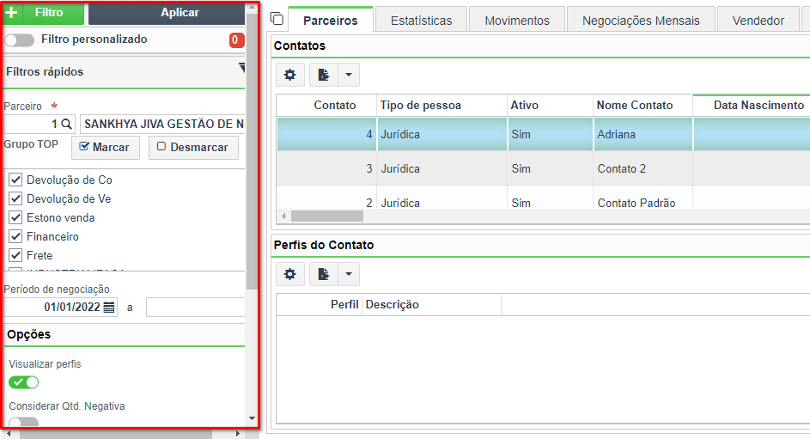Select the Contato Padrão row
The height and width of the screenshot is (439, 810).
click(544, 198)
